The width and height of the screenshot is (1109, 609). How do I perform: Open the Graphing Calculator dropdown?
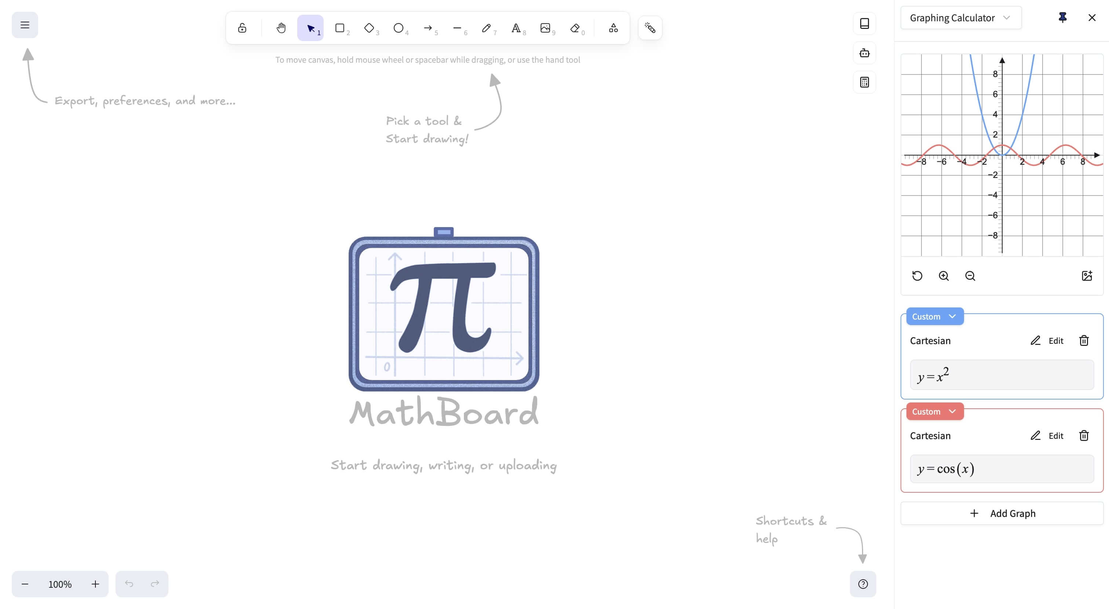[960, 18]
